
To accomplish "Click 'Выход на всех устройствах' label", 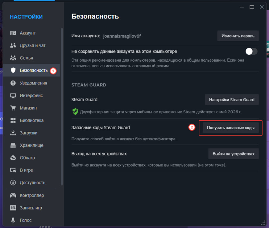I will (99, 154).
